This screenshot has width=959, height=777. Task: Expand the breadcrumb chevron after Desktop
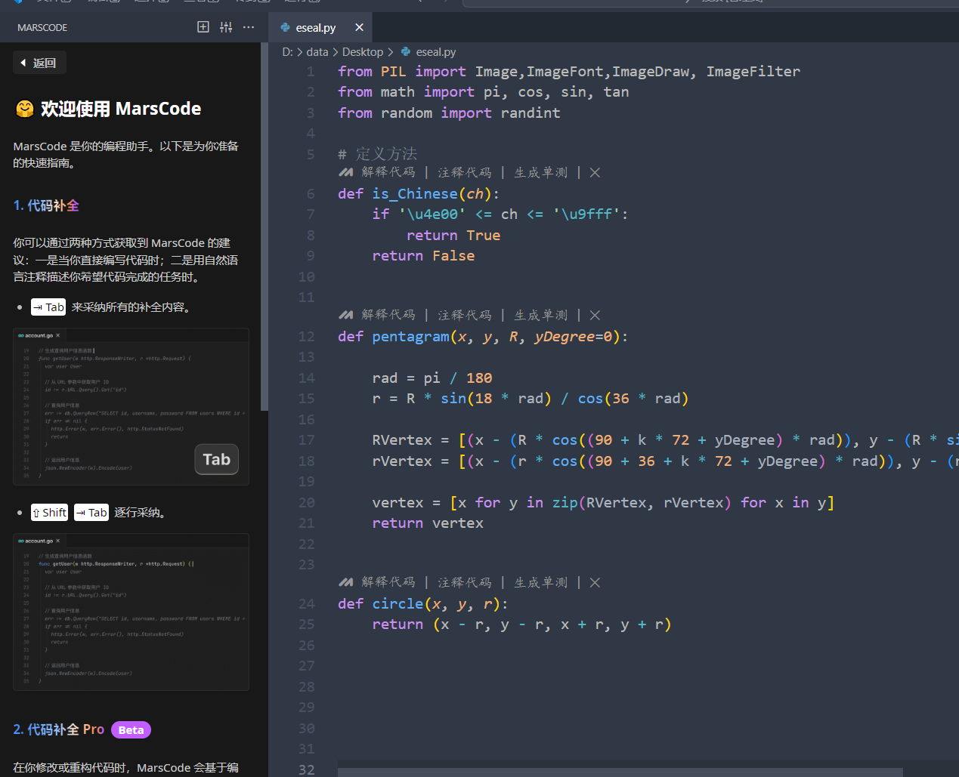tap(390, 51)
